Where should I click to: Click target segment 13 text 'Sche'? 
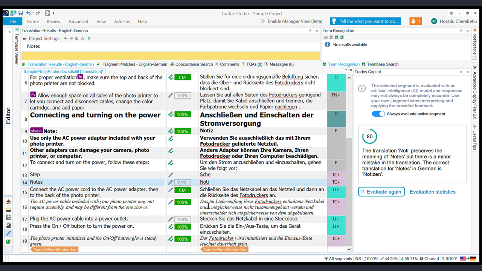pyautogui.click(x=205, y=175)
